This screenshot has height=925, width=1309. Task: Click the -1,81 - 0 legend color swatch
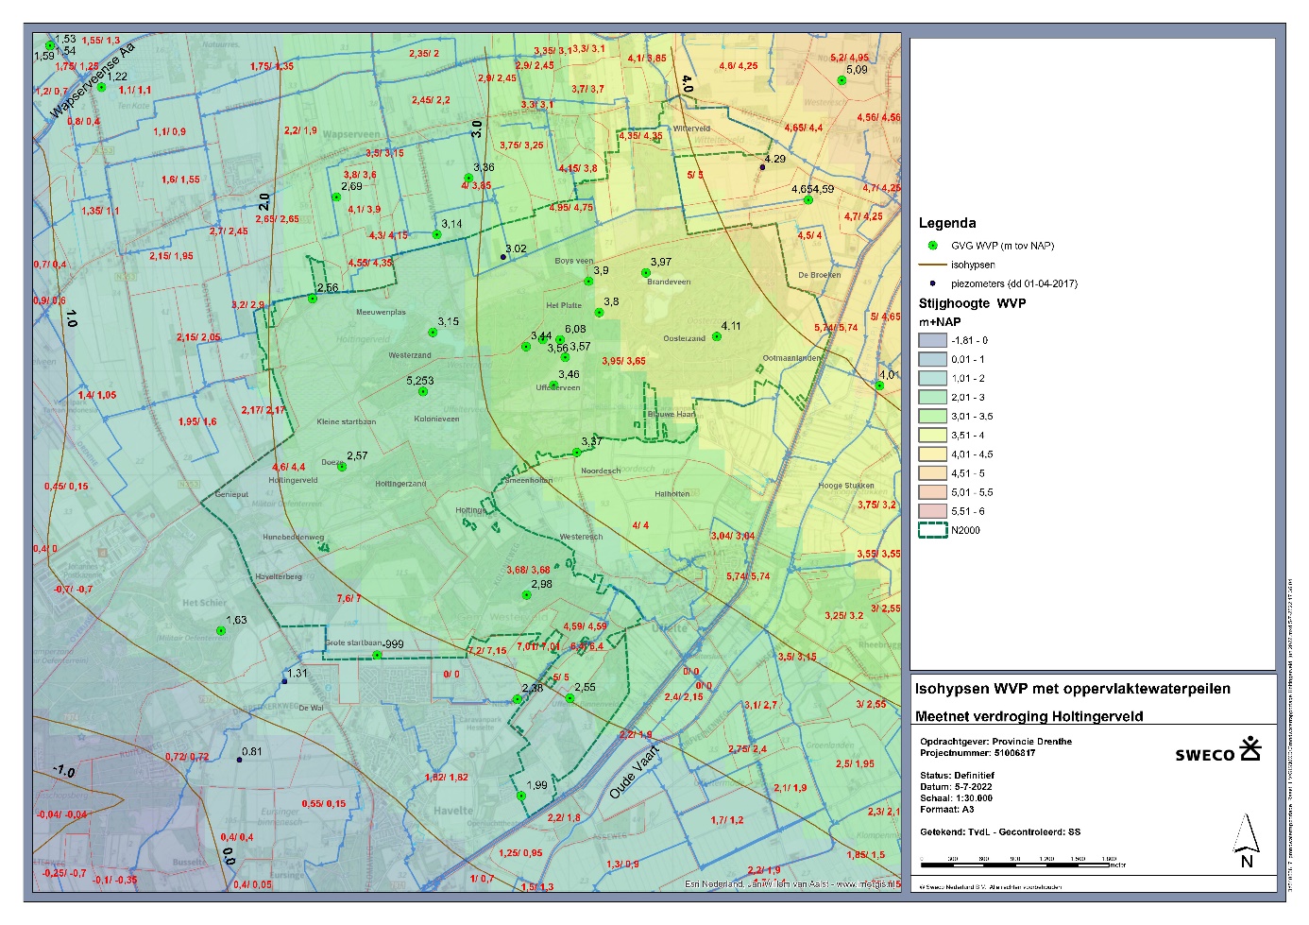(x=932, y=340)
